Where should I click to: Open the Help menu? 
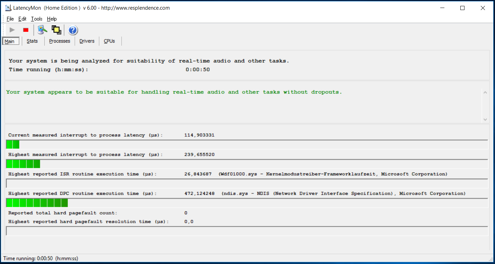click(52, 19)
